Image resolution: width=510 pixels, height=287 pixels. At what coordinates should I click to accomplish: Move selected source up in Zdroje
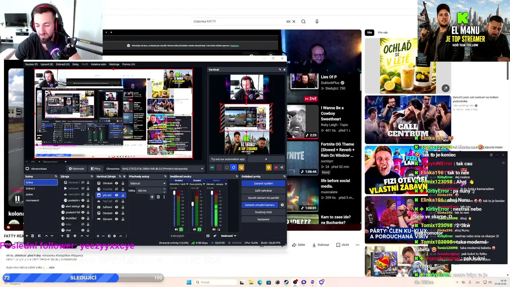pos(81,236)
